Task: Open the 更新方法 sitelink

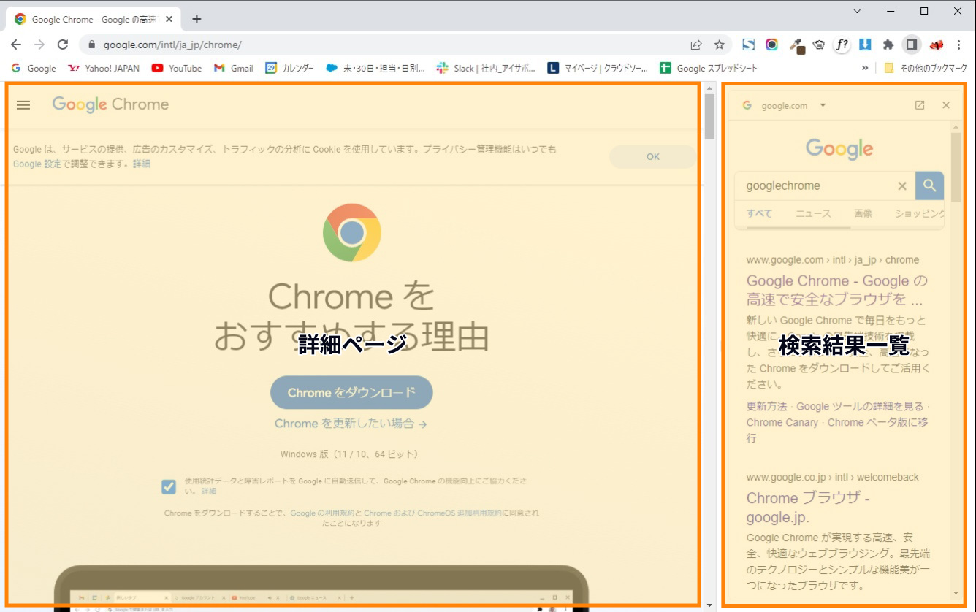Action: click(x=767, y=406)
